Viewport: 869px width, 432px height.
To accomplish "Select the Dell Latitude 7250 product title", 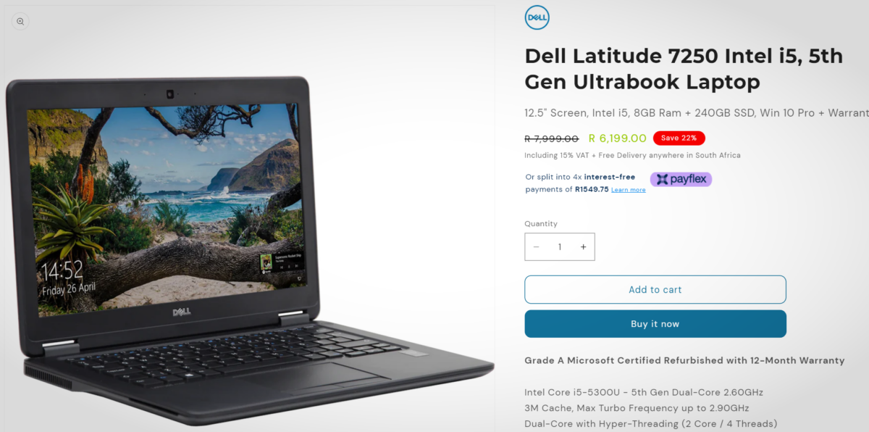I will click(x=684, y=69).
